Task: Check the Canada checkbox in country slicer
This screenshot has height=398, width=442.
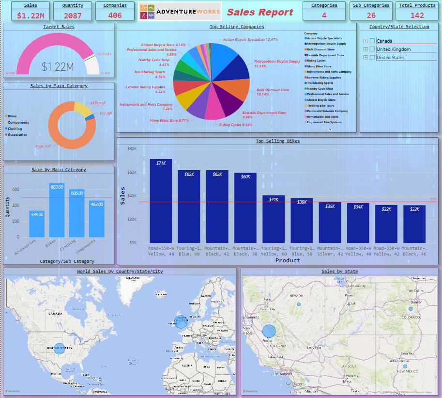Action: coord(372,41)
